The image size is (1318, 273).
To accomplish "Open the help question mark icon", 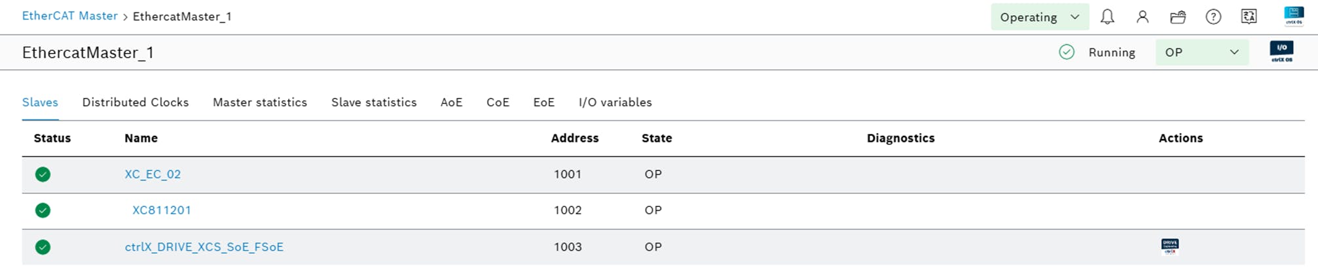I will 1213,17.
